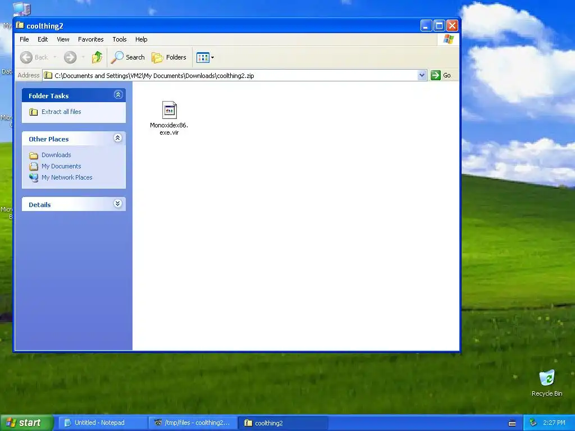Click the zip icon in address bar
575x431 pixels.
pyautogui.click(x=48, y=76)
